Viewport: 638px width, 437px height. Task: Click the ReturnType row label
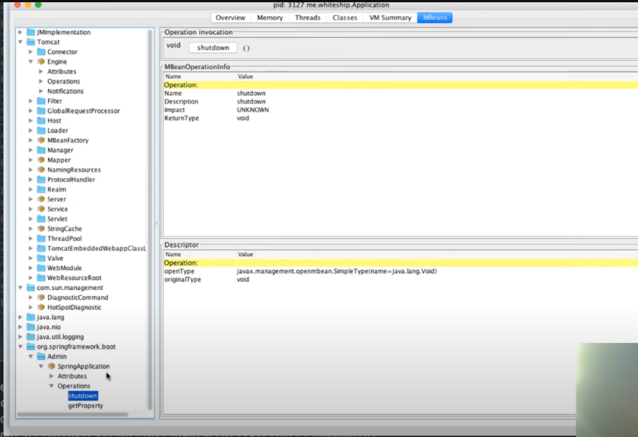click(x=182, y=118)
